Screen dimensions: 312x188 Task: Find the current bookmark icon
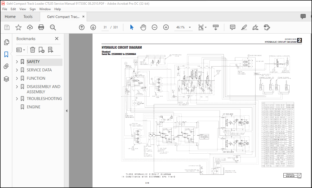coord(50,50)
